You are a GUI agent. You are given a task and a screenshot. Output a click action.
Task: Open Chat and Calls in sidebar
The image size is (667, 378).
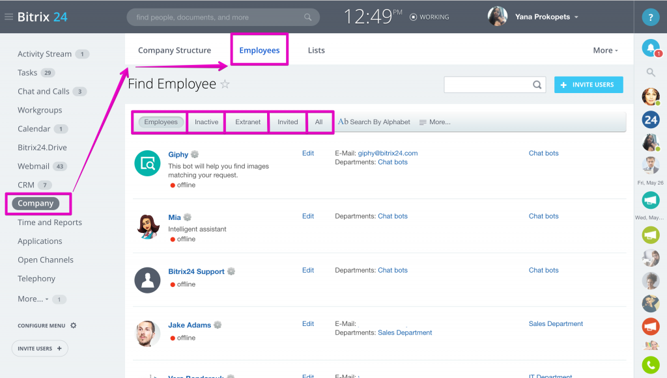(x=44, y=91)
